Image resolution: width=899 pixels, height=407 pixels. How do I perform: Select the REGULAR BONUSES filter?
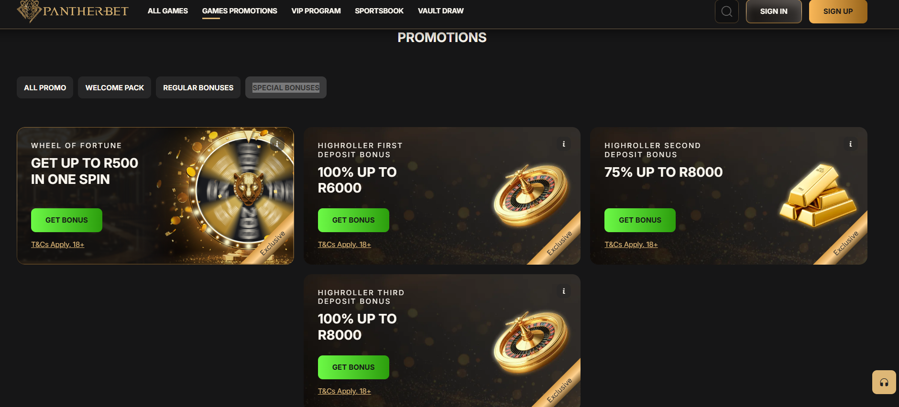[x=198, y=87]
